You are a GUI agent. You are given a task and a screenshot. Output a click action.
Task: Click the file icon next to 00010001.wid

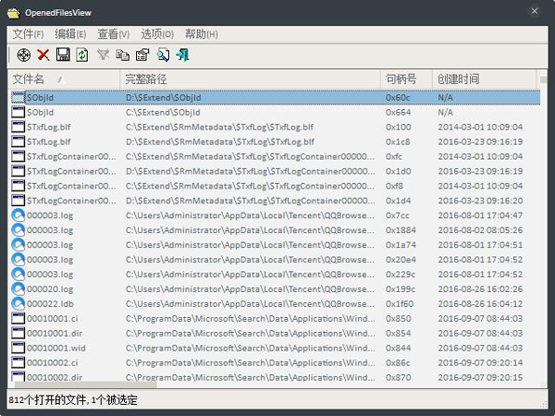pos(18,348)
